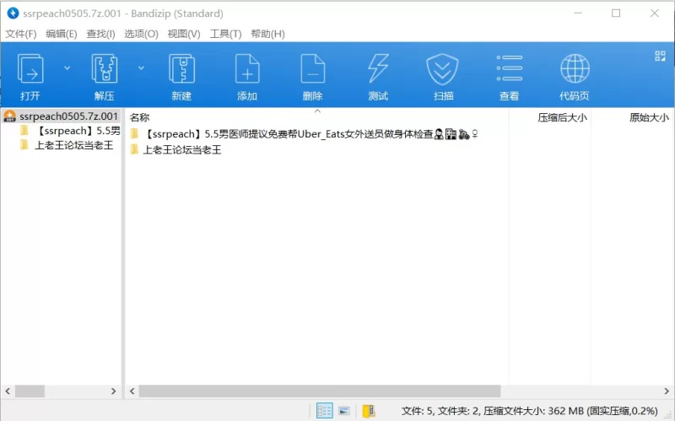
Task: Open the 视图(V) menu
Action: (x=184, y=34)
